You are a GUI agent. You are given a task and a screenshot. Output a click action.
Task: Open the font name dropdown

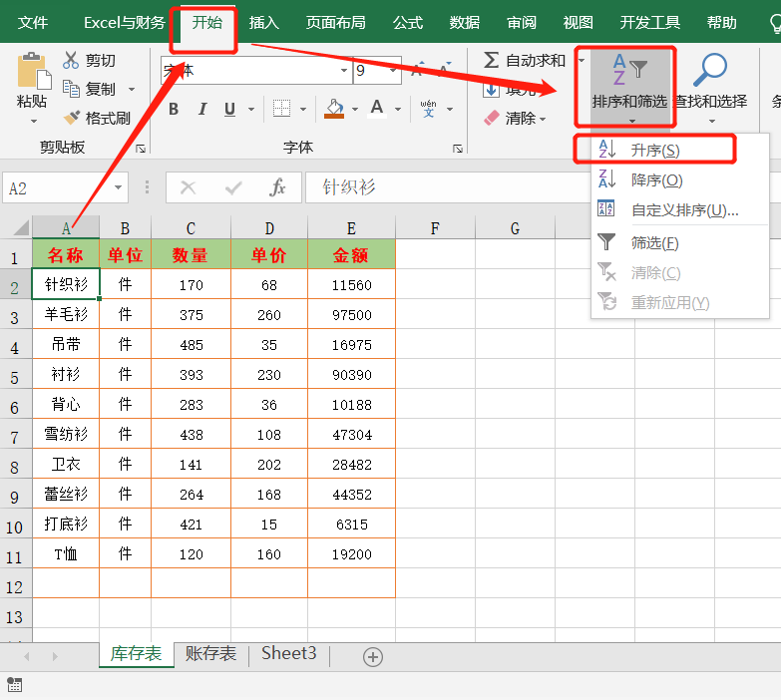pyautogui.click(x=344, y=71)
